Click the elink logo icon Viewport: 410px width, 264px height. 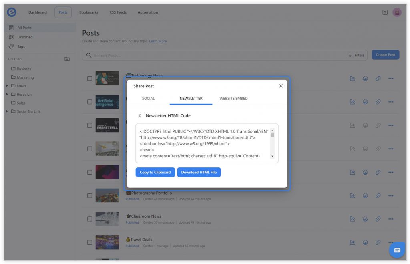(12, 12)
